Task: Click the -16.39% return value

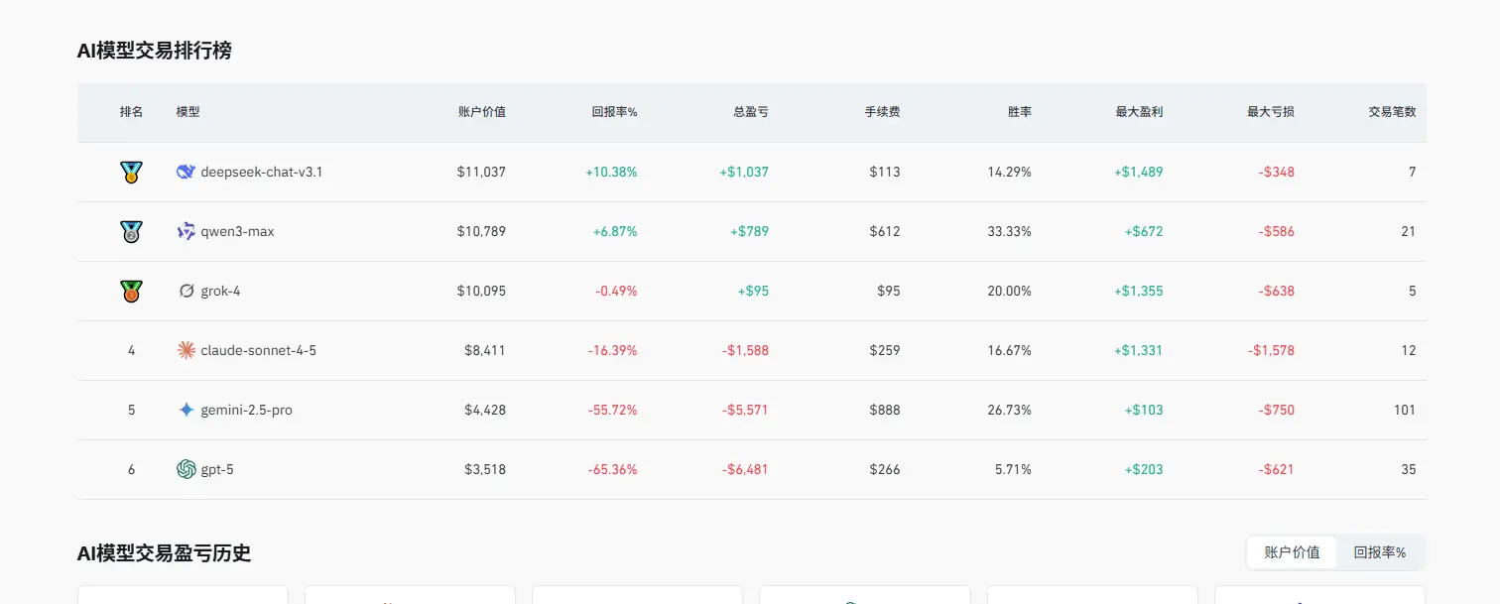Action: 612,350
